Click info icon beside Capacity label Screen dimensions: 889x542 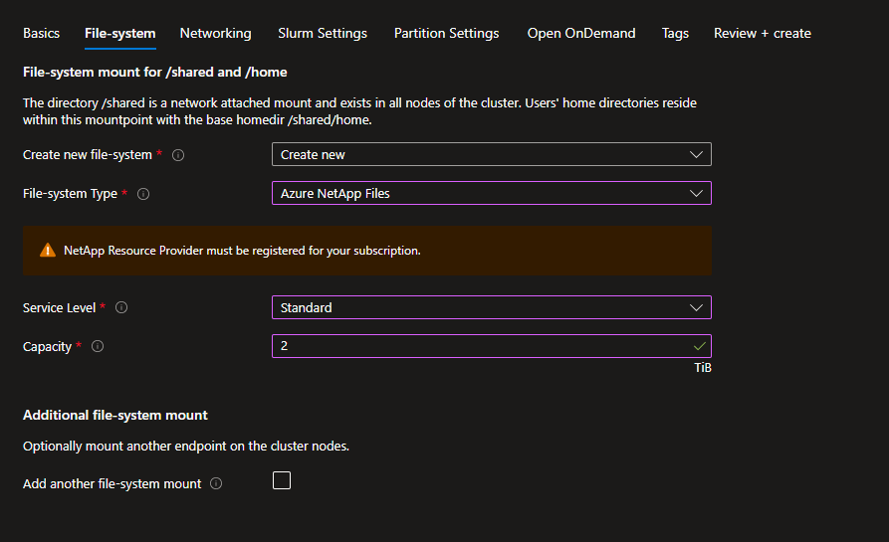coord(98,347)
